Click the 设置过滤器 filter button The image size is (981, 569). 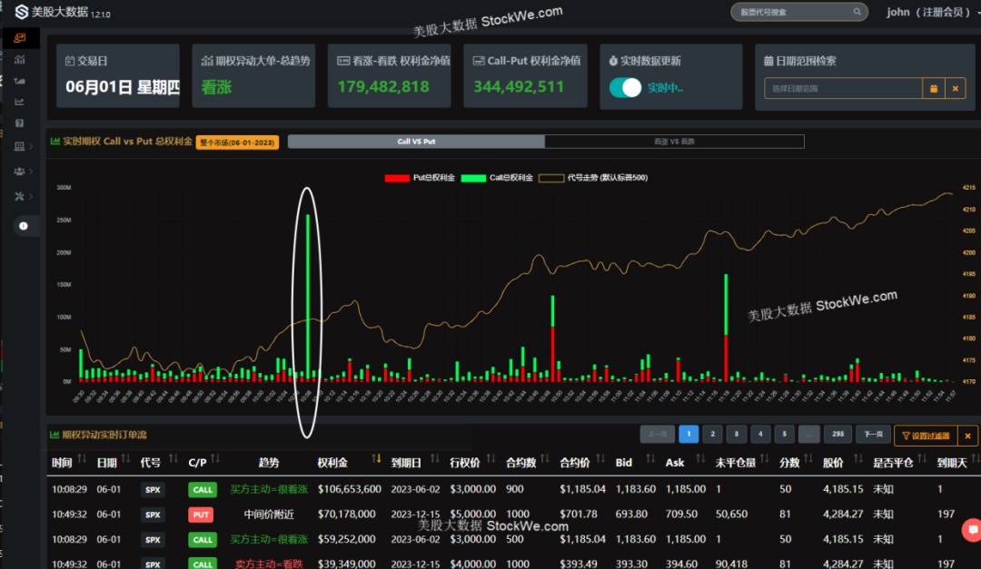tap(925, 436)
